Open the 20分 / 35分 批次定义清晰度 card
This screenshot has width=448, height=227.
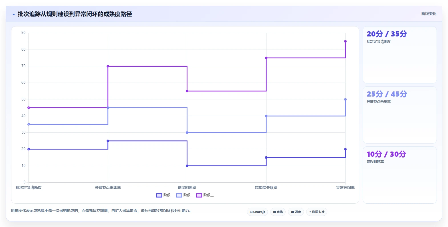[x=399, y=55]
